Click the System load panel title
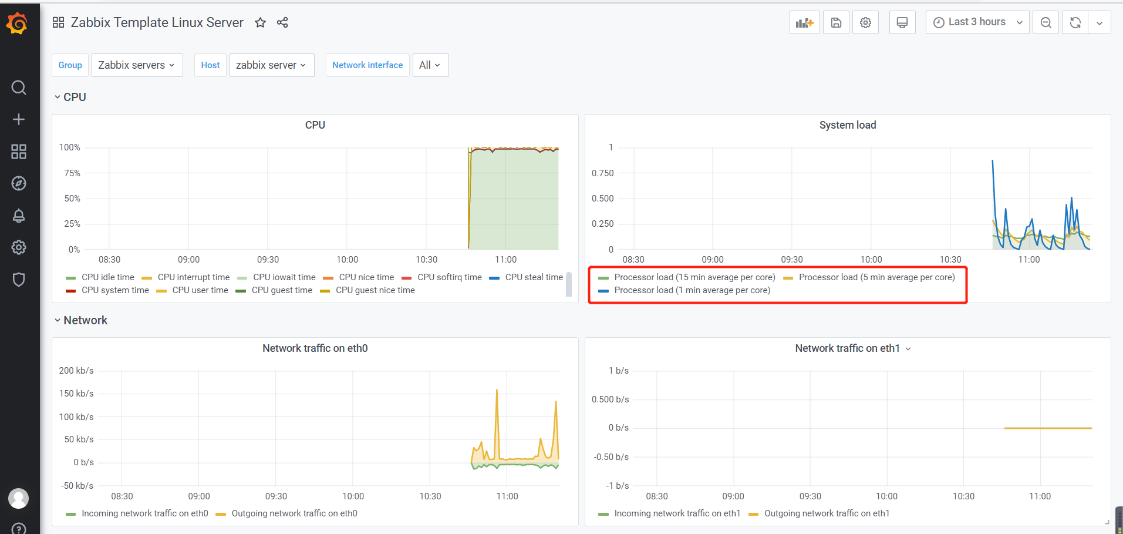This screenshot has width=1123, height=534. click(848, 125)
